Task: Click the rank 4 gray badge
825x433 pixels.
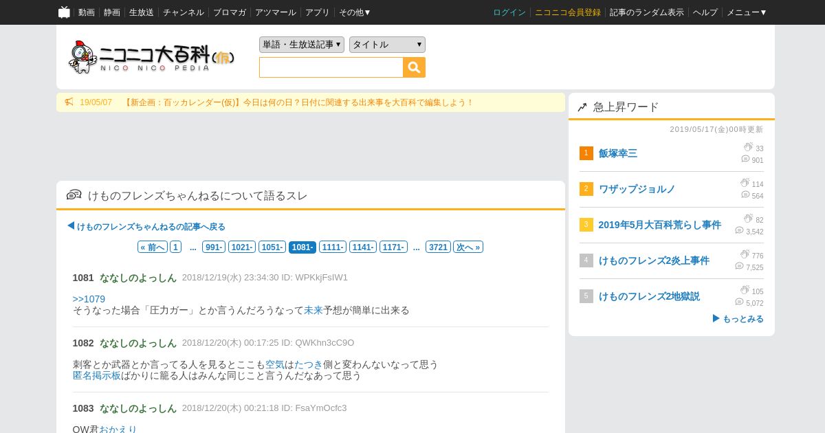Action: 586,260
